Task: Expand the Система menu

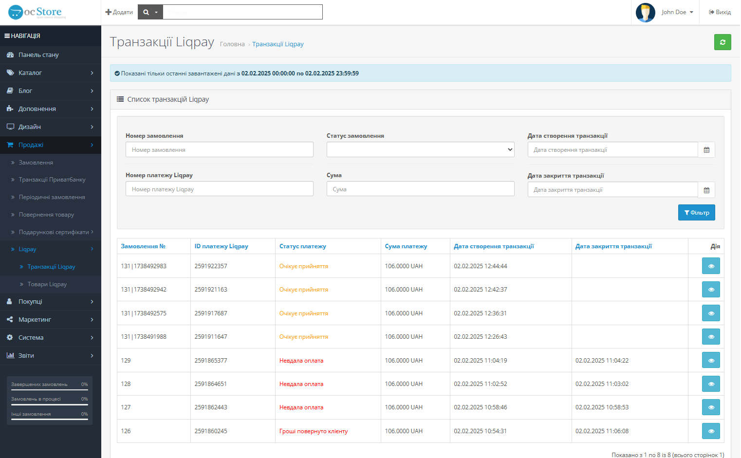Action: tap(51, 338)
